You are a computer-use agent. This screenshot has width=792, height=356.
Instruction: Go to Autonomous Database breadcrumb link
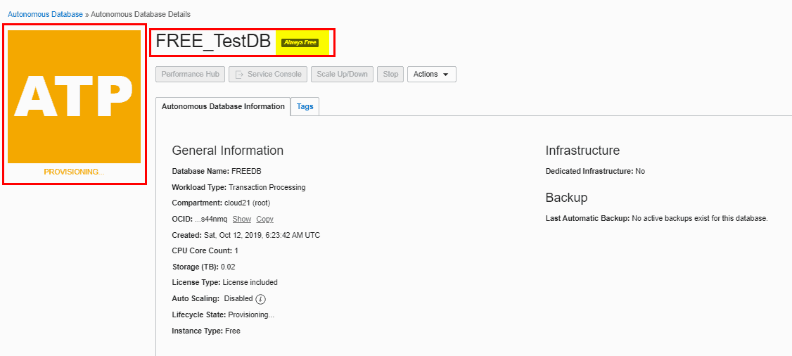point(45,14)
